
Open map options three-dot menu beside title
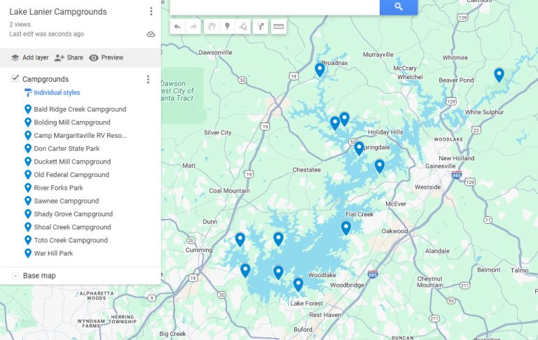(x=151, y=11)
